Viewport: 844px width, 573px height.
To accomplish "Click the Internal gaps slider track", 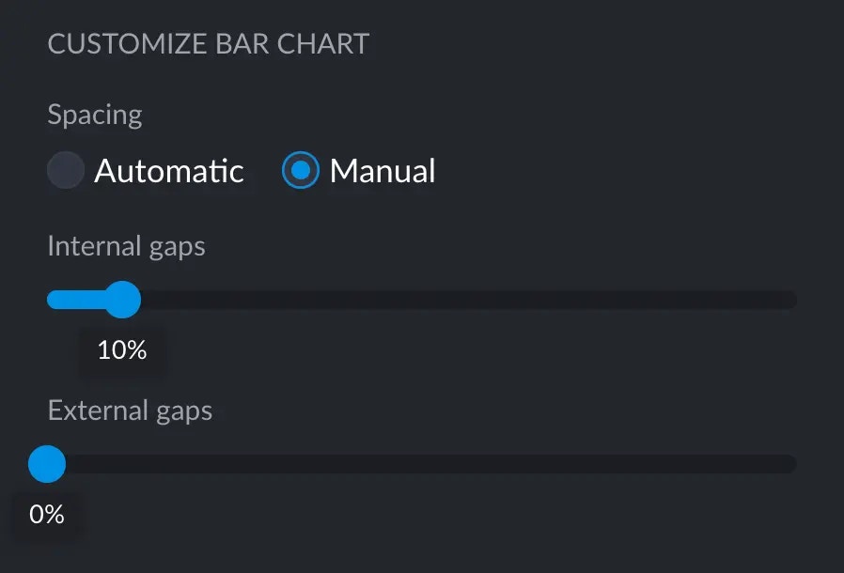I will click(x=423, y=300).
